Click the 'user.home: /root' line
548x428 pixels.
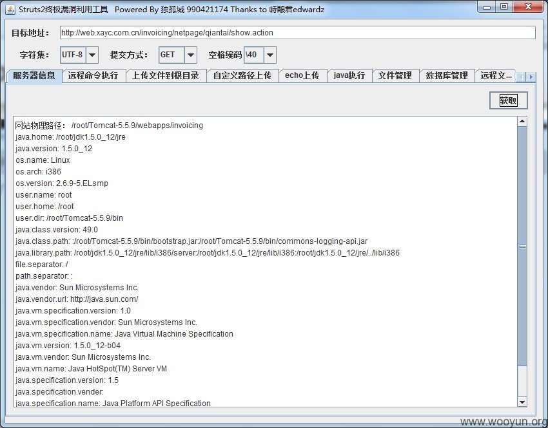click(44, 206)
